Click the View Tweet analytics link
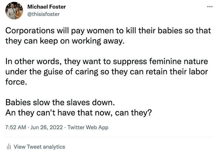219x151 pixels. pyautogui.click(x=39, y=147)
